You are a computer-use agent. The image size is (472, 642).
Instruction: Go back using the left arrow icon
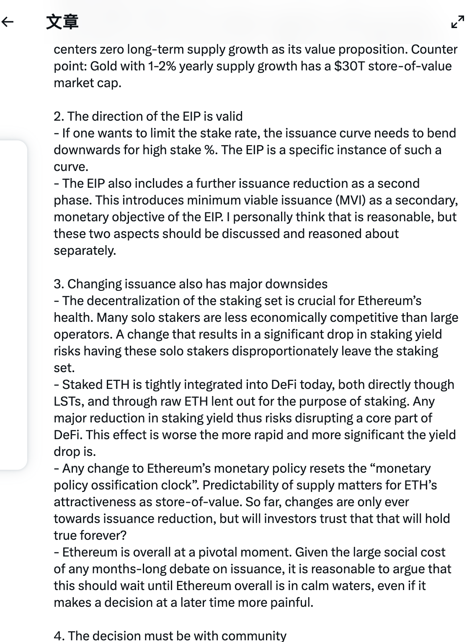[x=8, y=22]
